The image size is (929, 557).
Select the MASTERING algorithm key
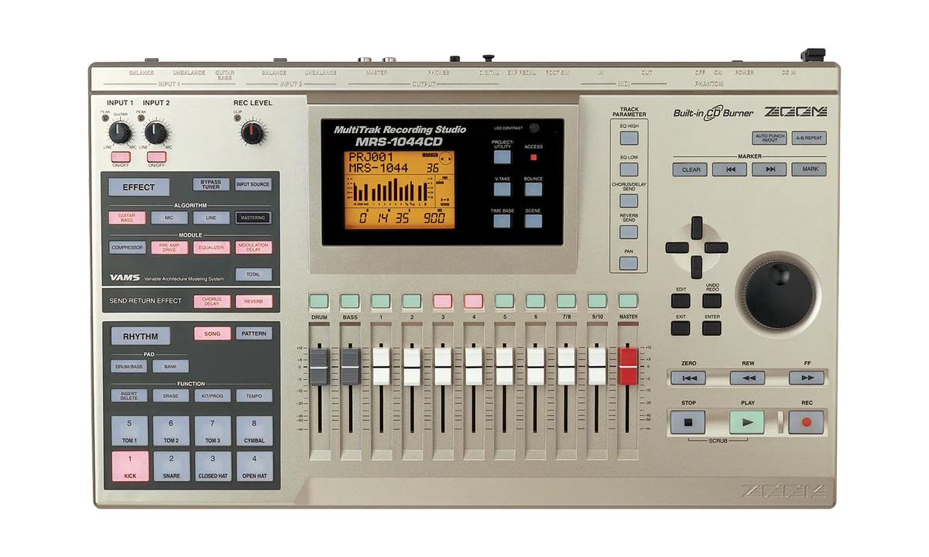coord(253,218)
